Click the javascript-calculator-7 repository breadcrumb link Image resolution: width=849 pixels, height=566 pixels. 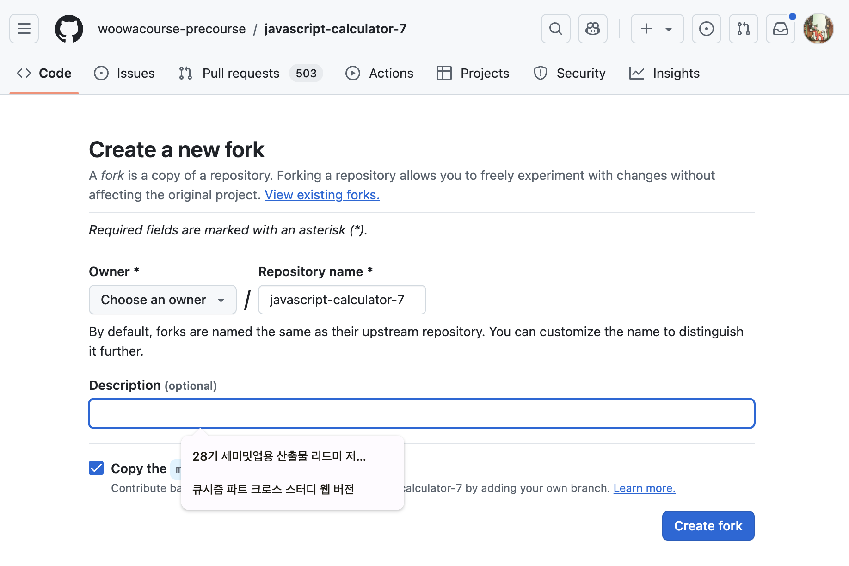(x=335, y=29)
